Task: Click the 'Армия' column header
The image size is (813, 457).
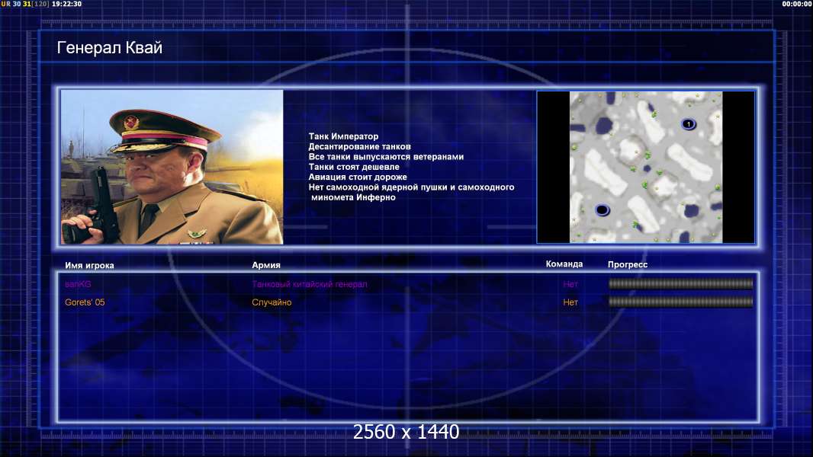Action: 266,265
